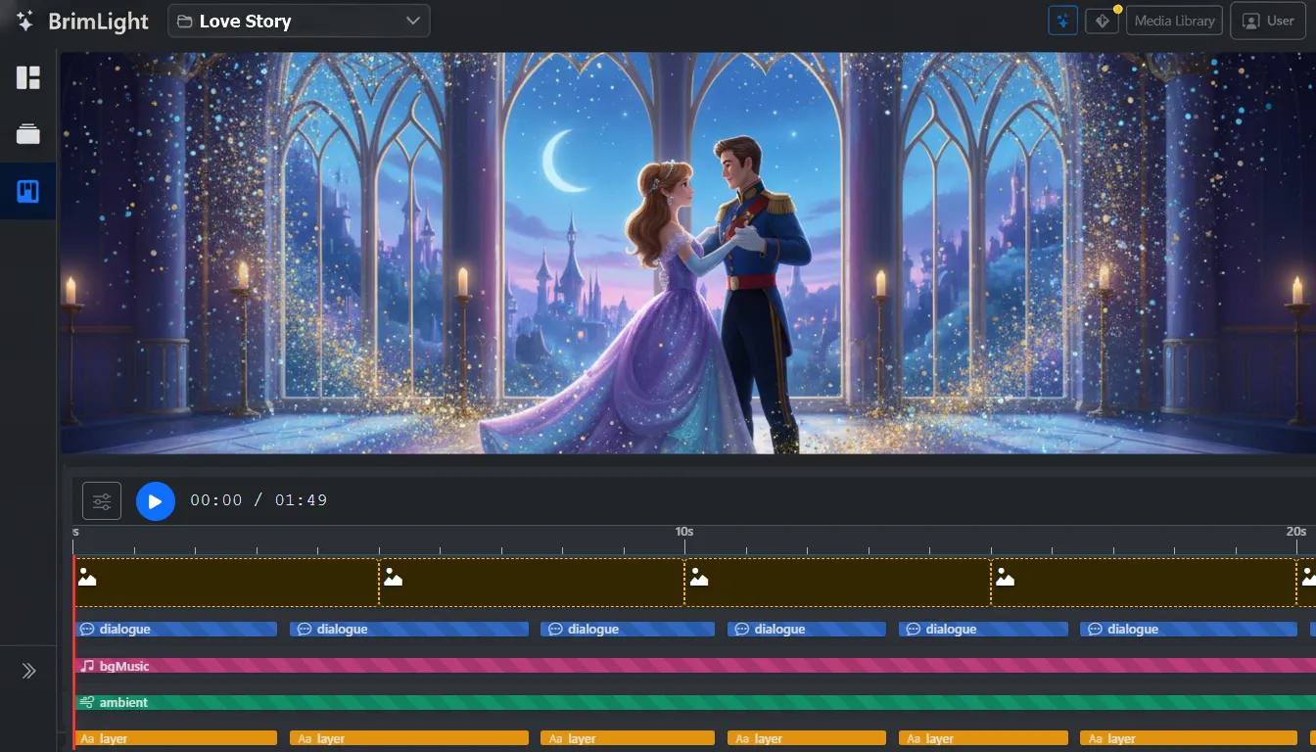1316x752 pixels.
Task: Select the second dialogue clip
Action: 408,629
